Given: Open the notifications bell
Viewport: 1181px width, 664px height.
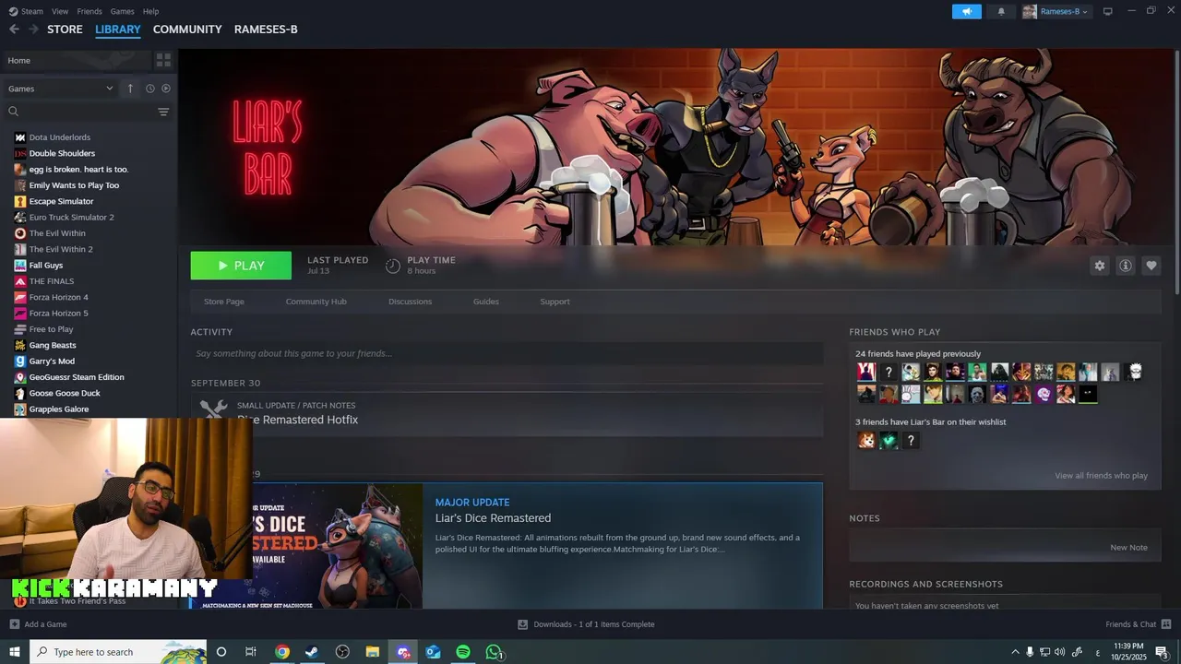Looking at the screenshot, I should tap(1001, 11).
